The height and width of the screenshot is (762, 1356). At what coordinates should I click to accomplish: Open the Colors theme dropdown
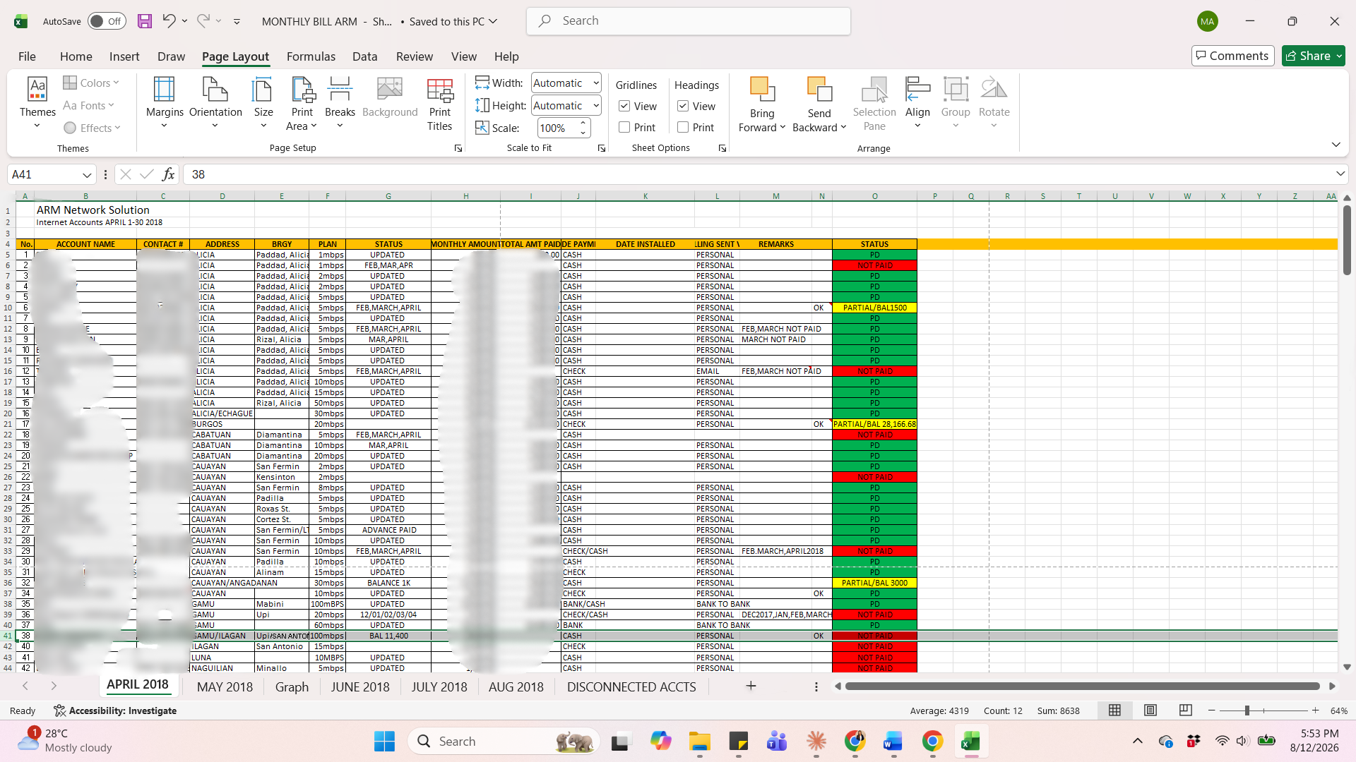(91, 83)
